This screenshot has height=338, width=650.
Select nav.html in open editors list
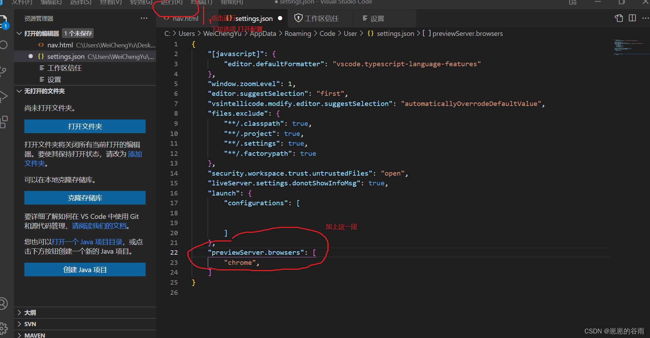click(x=85, y=45)
